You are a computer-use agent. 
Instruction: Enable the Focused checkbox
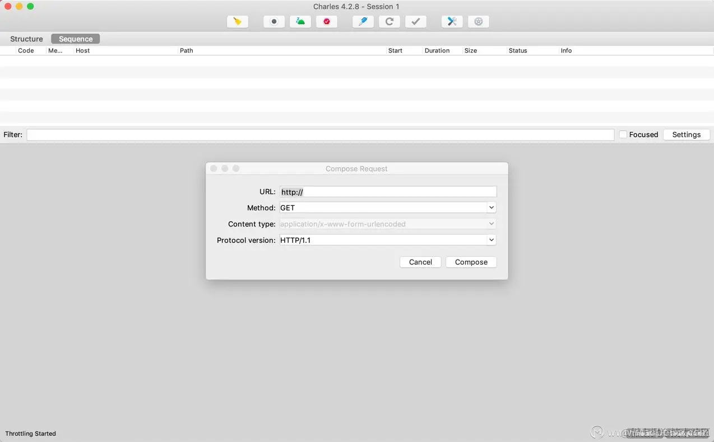pos(623,135)
